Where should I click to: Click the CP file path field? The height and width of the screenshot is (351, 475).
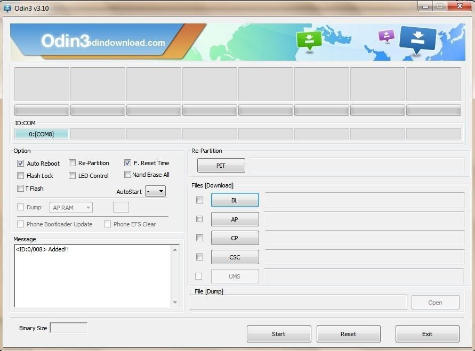pos(365,238)
